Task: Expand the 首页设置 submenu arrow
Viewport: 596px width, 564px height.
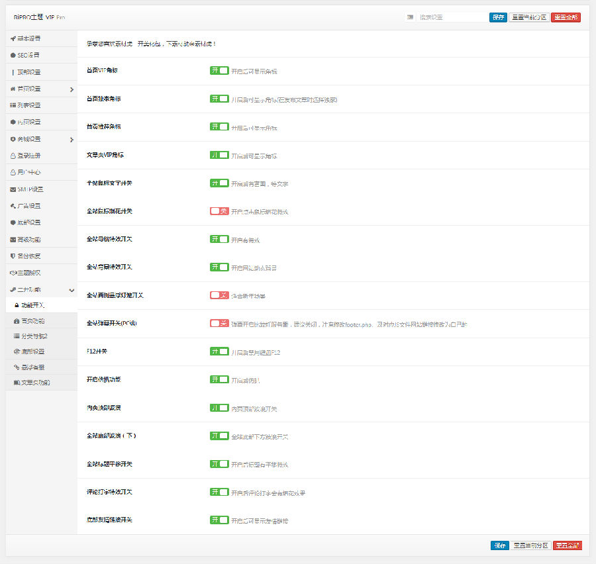Action: click(72, 89)
